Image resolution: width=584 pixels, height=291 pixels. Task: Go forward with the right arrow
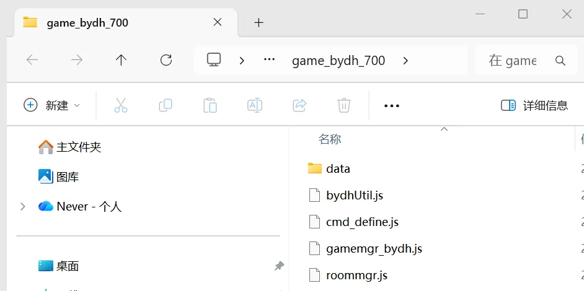pyautogui.click(x=77, y=60)
